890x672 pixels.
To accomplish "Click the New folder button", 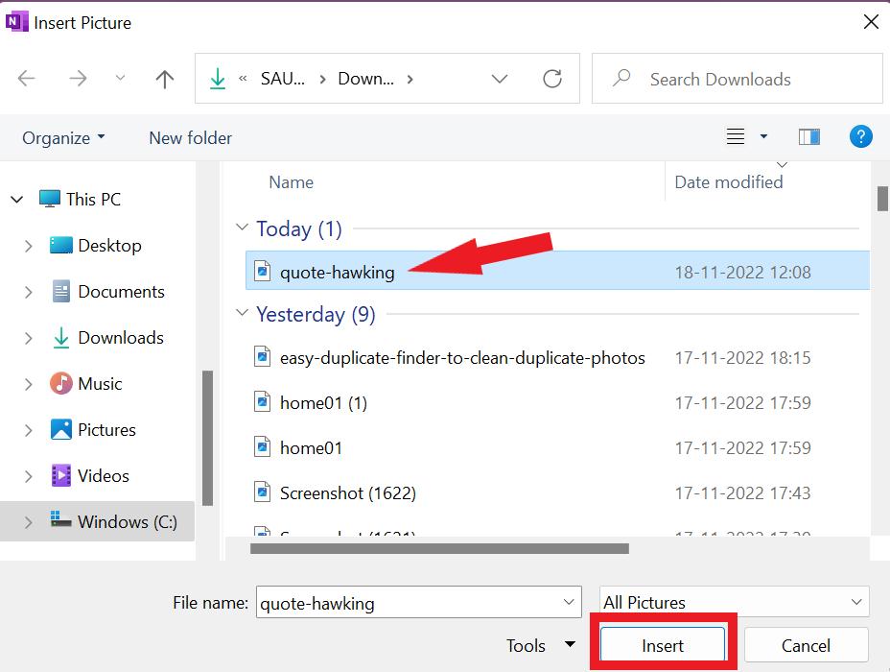I will pyautogui.click(x=190, y=137).
